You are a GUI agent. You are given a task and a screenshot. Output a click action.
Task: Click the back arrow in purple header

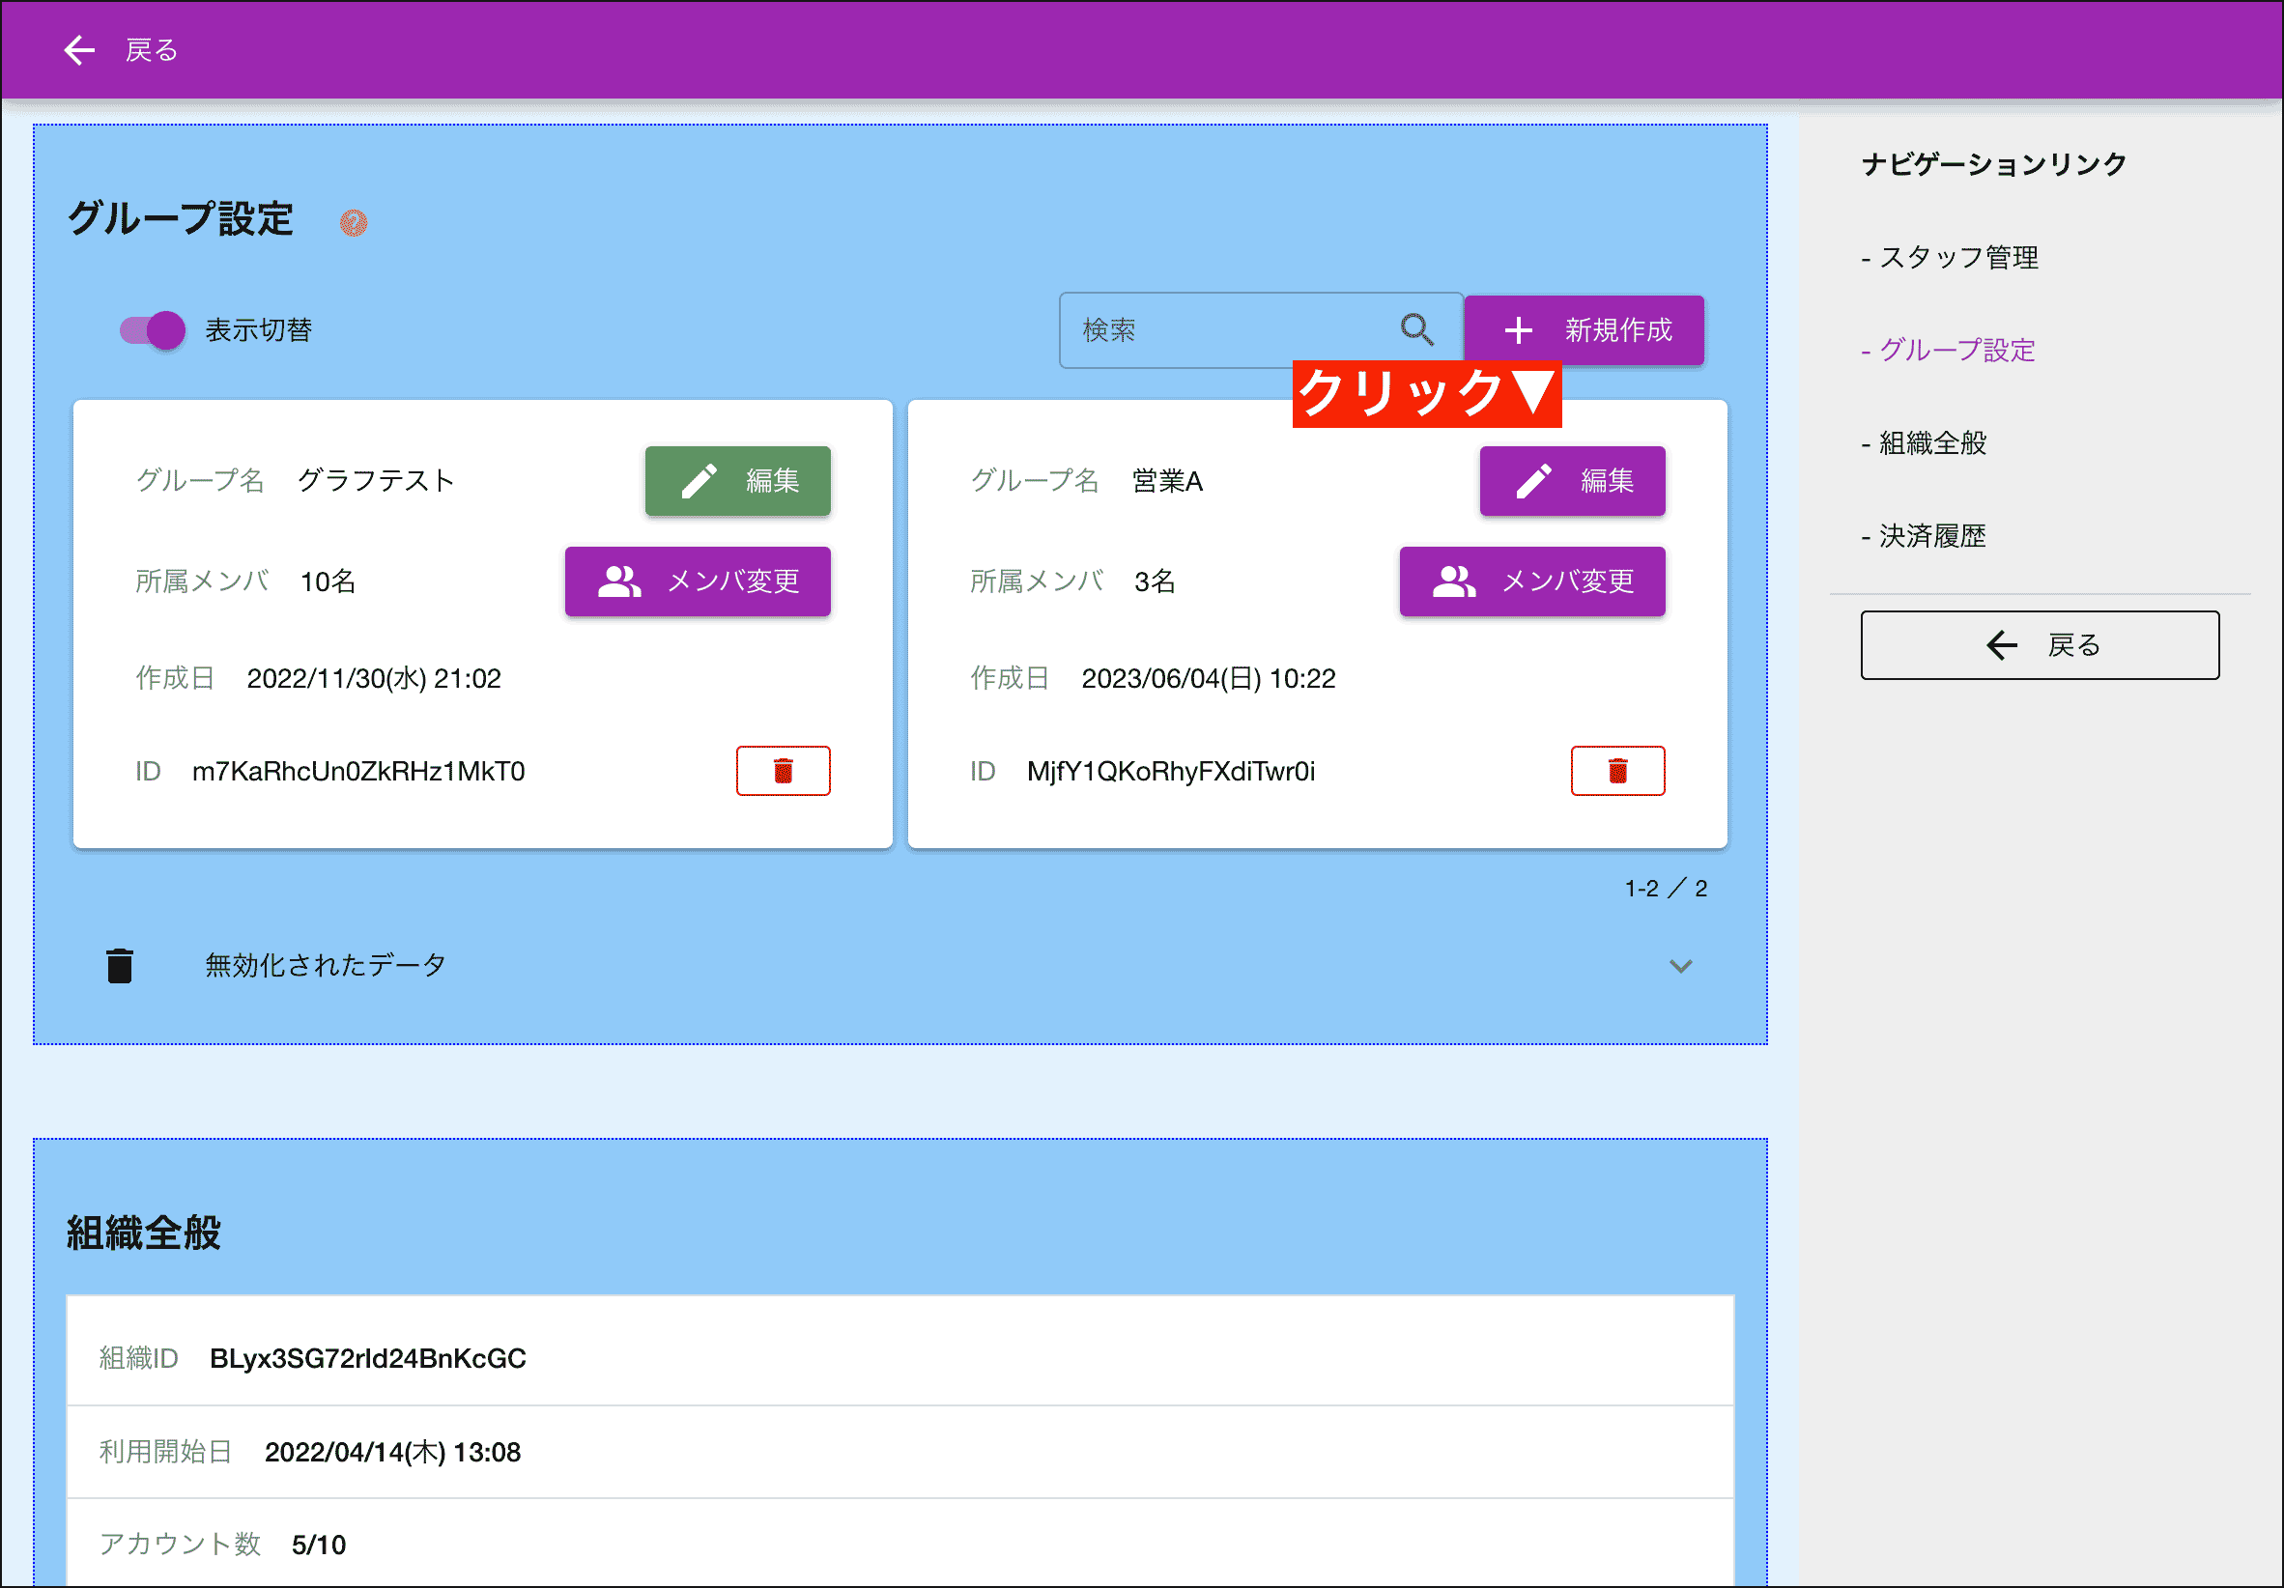pos(78,49)
